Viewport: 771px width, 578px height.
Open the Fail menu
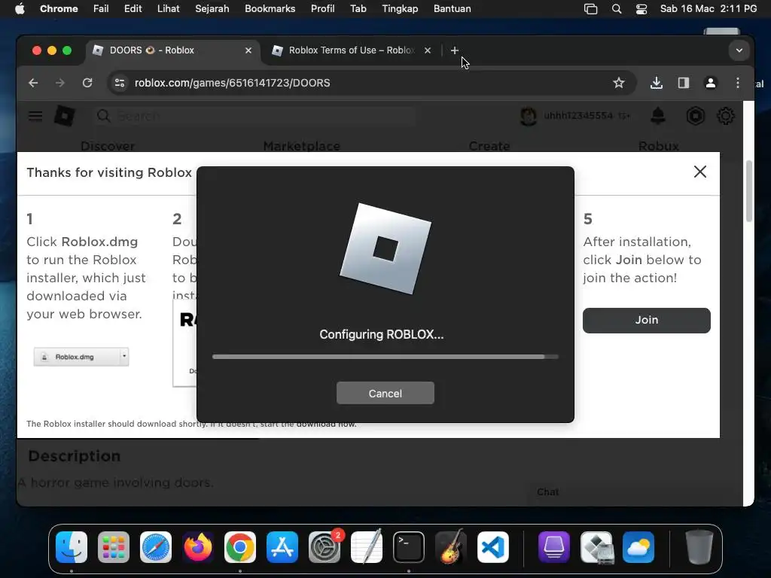(101, 9)
